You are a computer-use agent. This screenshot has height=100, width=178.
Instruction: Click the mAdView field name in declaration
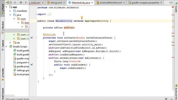point(69,28)
